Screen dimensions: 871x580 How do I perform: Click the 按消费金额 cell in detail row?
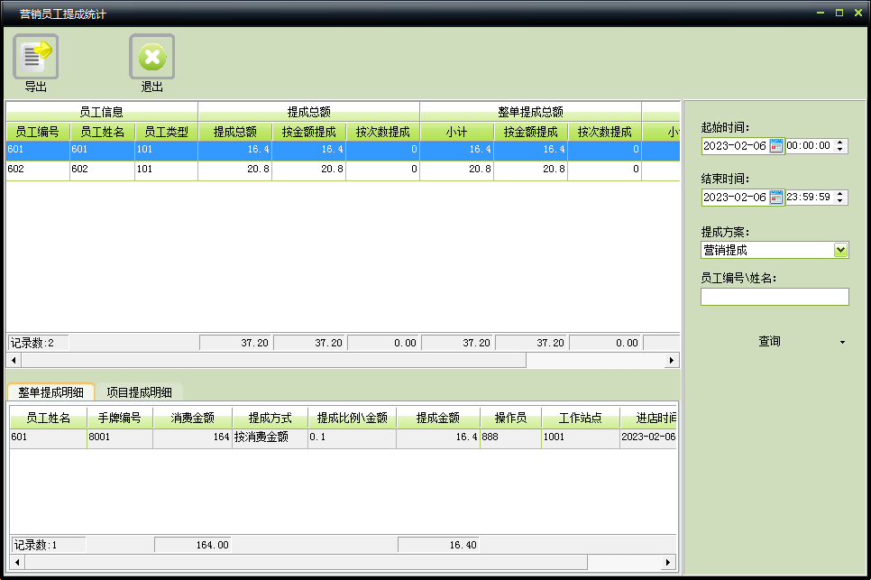[x=270, y=437]
